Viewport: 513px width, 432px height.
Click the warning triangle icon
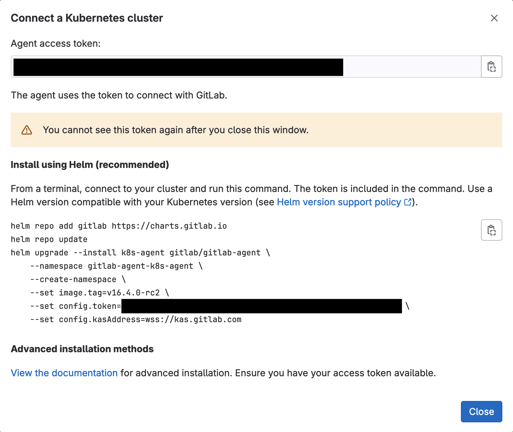click(x=27, y=130)
